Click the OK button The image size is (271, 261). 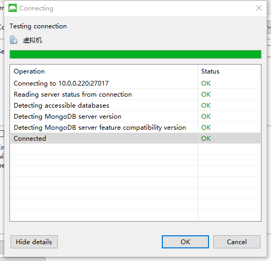point(185,242)
